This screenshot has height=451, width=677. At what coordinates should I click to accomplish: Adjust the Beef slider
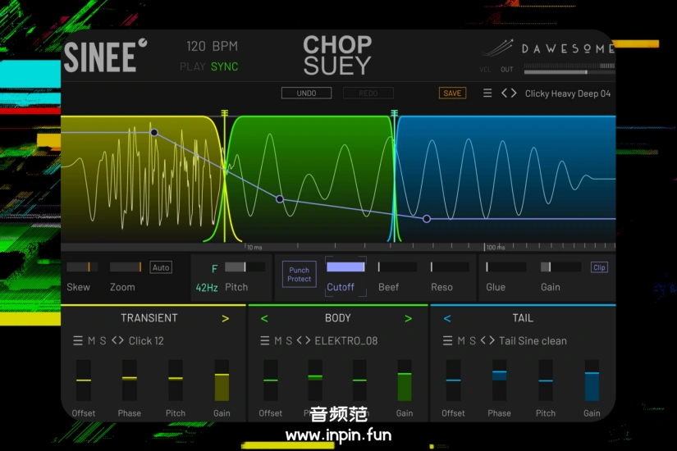[x=397, y=267]
